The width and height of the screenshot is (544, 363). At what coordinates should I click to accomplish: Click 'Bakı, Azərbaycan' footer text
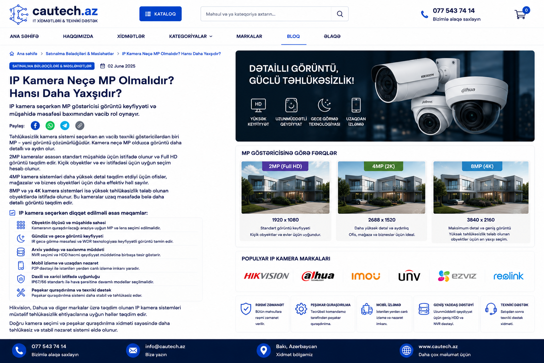pos(296,346)
